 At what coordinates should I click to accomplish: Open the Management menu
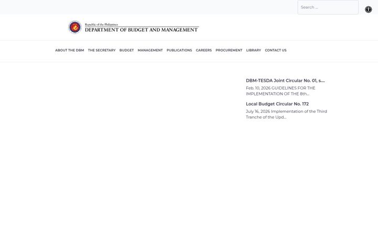click(150, 50)
